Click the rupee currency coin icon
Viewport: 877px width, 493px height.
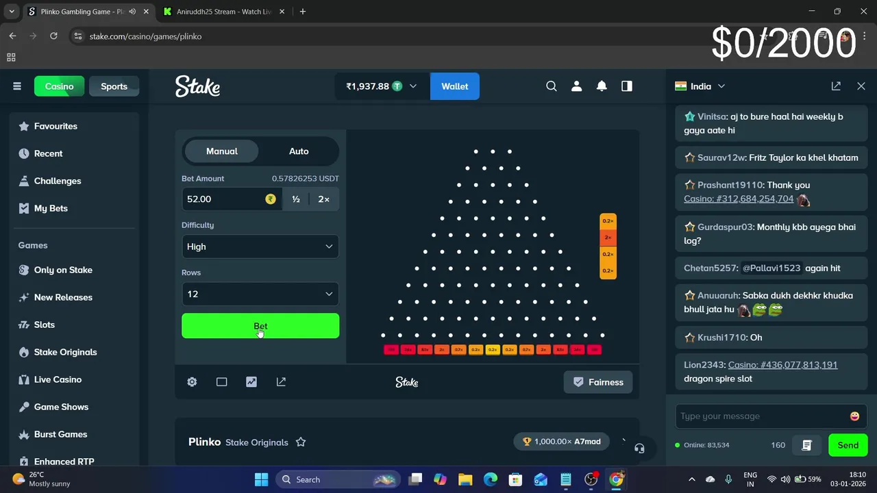coord(271,199)
